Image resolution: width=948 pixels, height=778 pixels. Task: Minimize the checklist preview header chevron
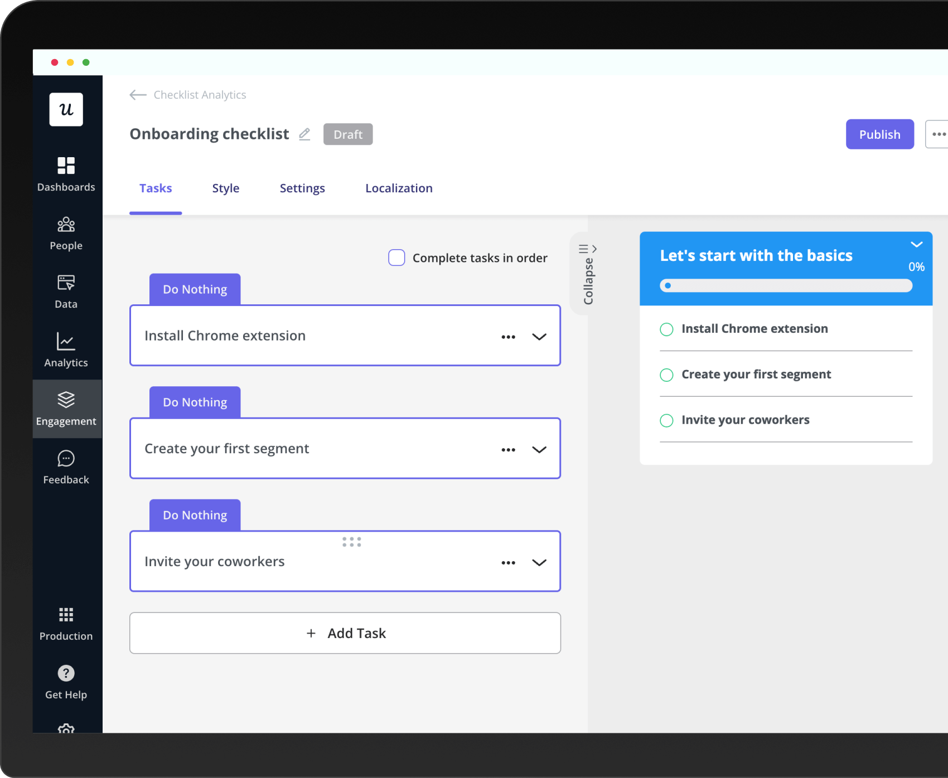click(x=916, y=245)
